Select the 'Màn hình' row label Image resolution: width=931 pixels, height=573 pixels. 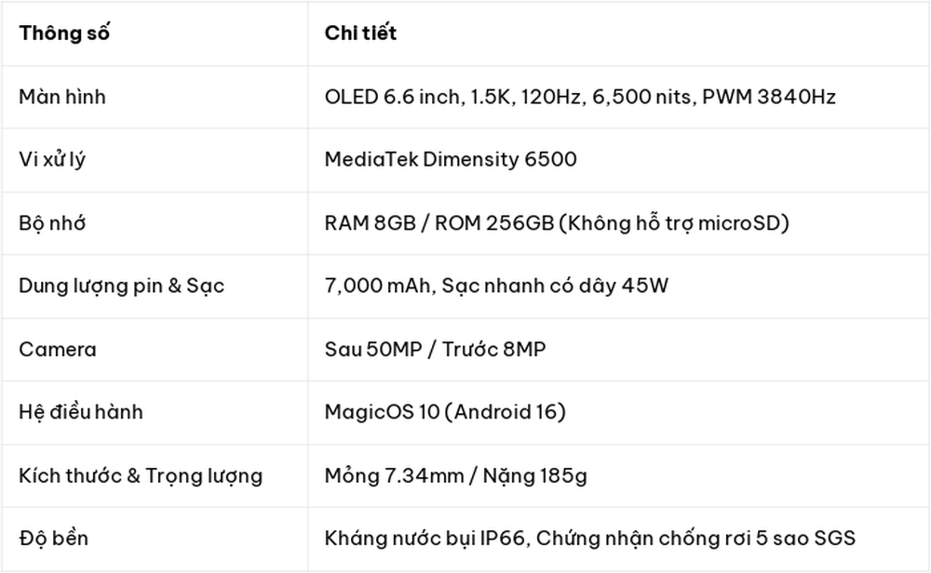click(62, 97)
